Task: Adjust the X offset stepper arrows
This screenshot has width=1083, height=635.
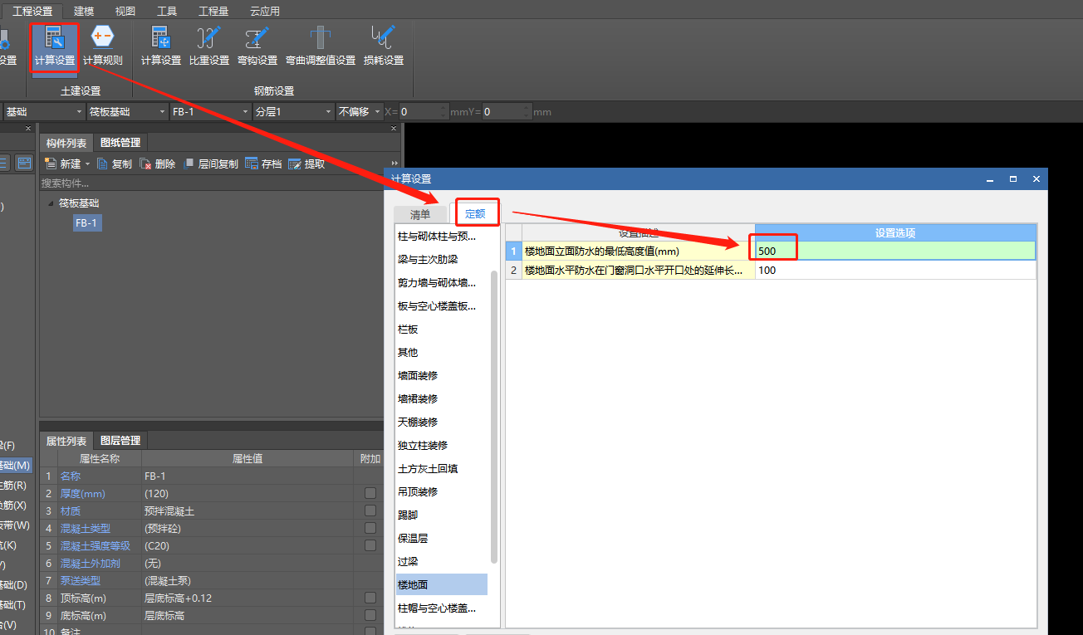Action: (444, 111)
